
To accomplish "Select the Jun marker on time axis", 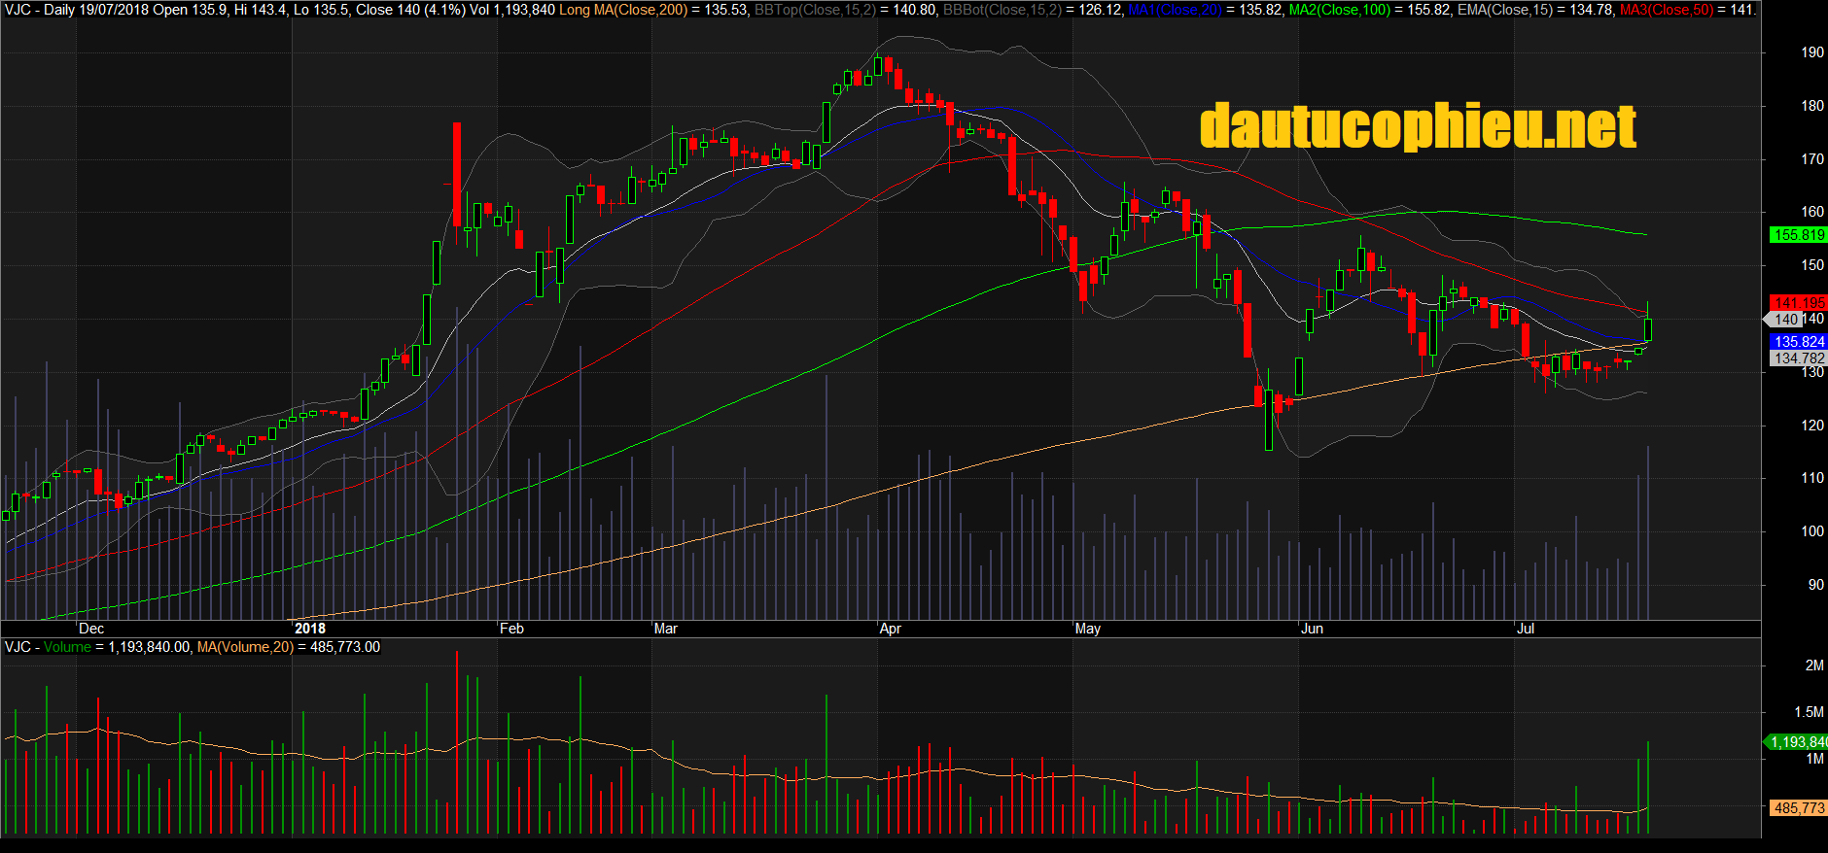I will (x=1313, y=629).
